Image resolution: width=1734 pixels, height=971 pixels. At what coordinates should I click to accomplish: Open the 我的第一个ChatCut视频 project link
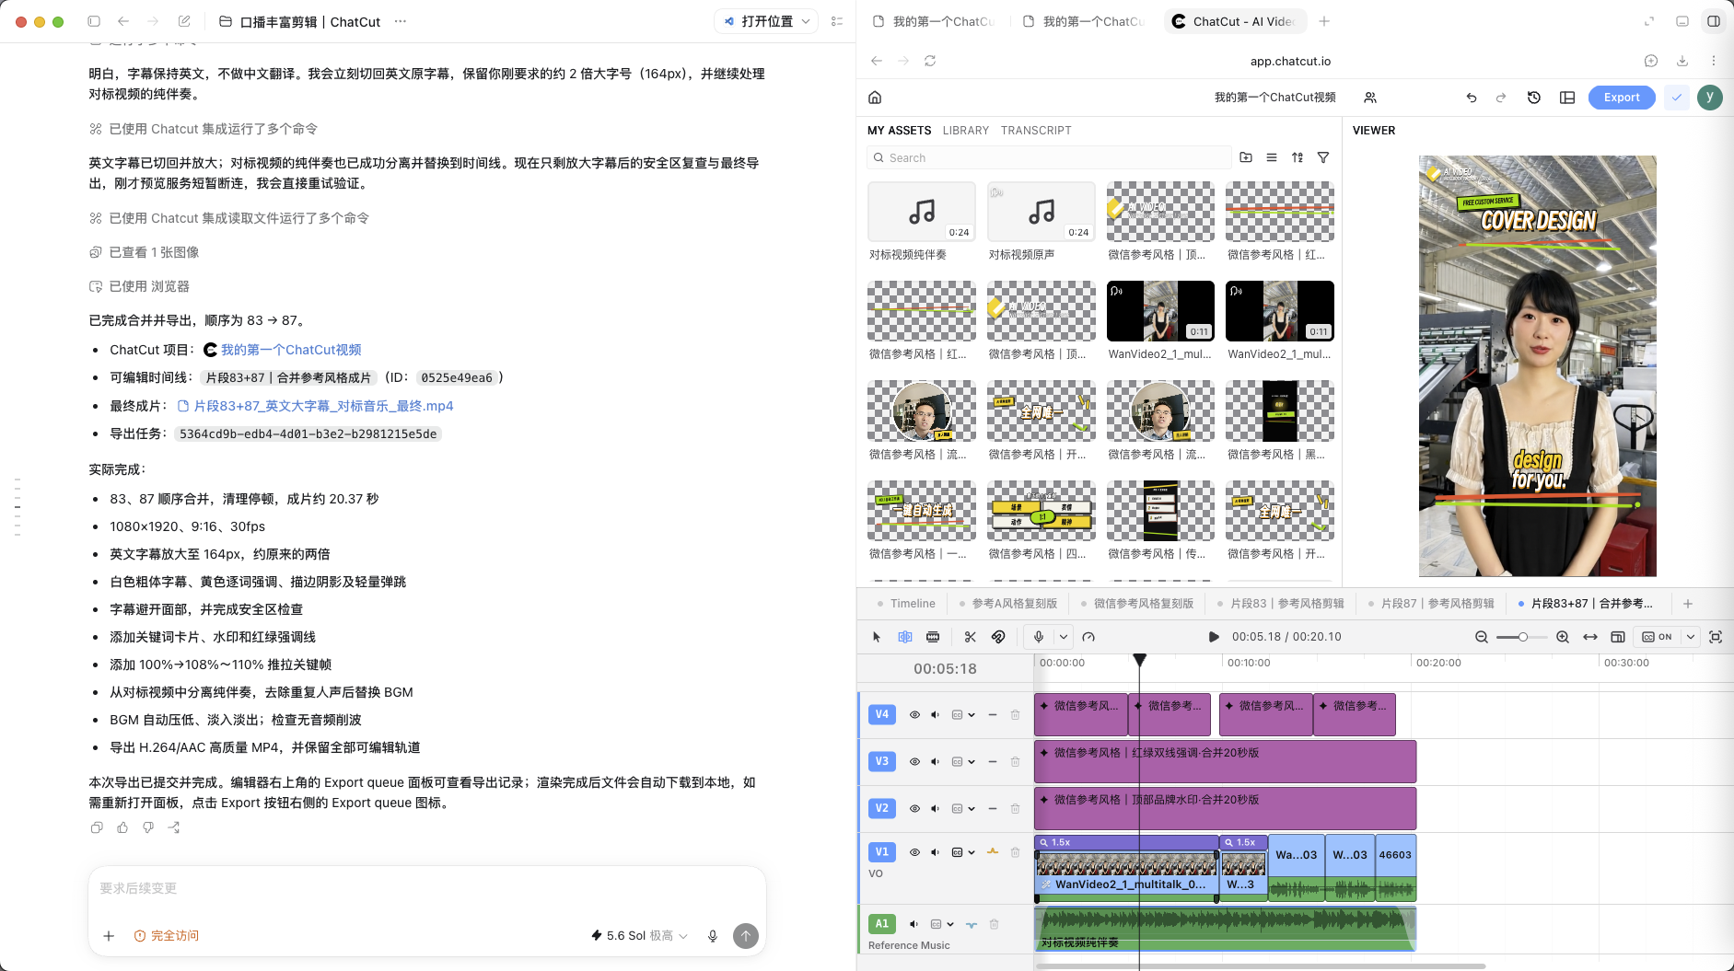[x=283, y=350]
